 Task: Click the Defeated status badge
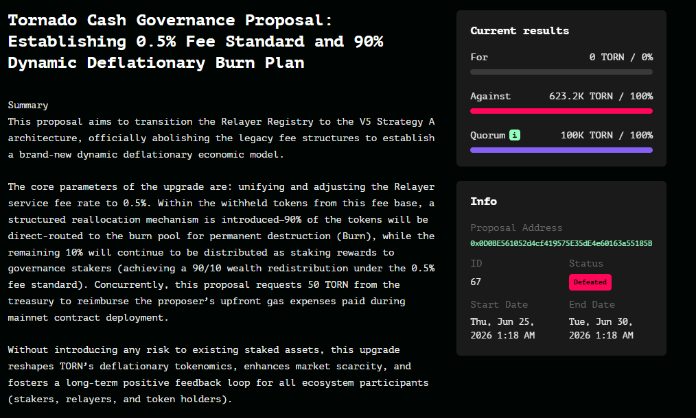point(590,282)
